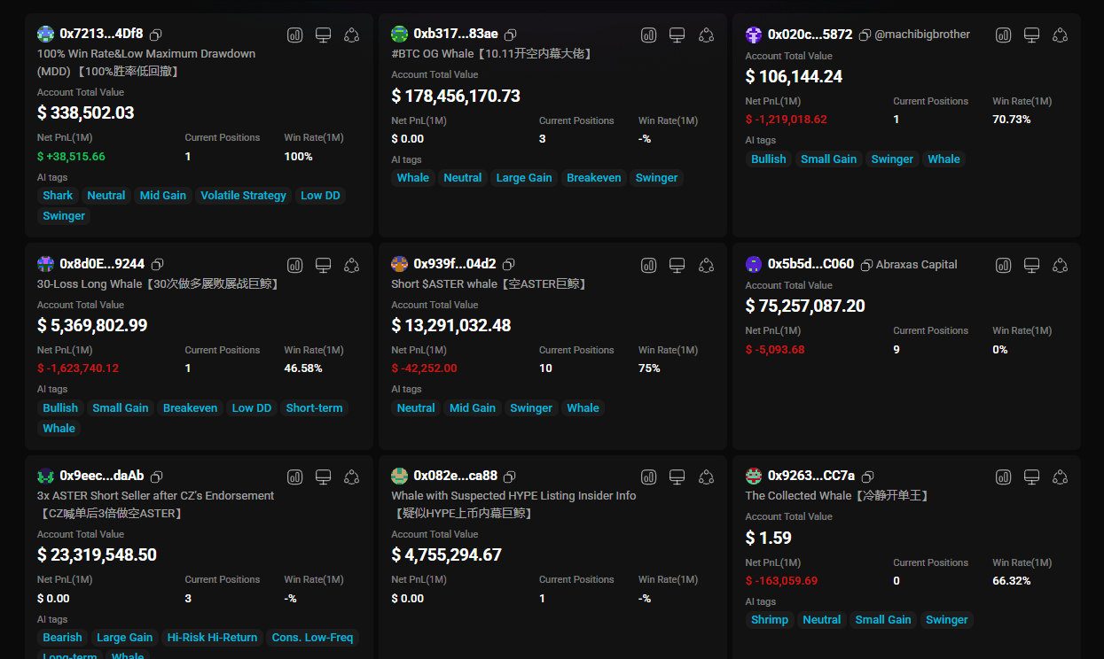The width and height of the screenshot is (1104, 659).
Task: Click monitor icon on 0x020c...5872 card
Action: [x=1031, y=35]
